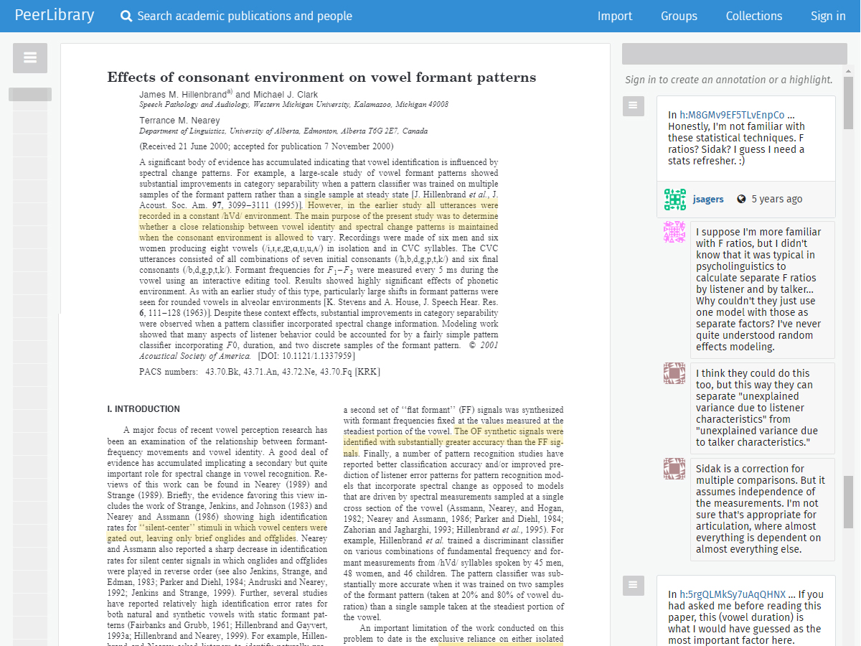The width and height of the screenshot is (861, 646).
Task: Click the highlighted 'OF synthetic signals' passage
Action: 508,431
